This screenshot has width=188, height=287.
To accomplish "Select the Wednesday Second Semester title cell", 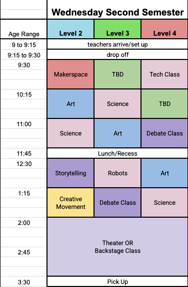I will 117,9.
